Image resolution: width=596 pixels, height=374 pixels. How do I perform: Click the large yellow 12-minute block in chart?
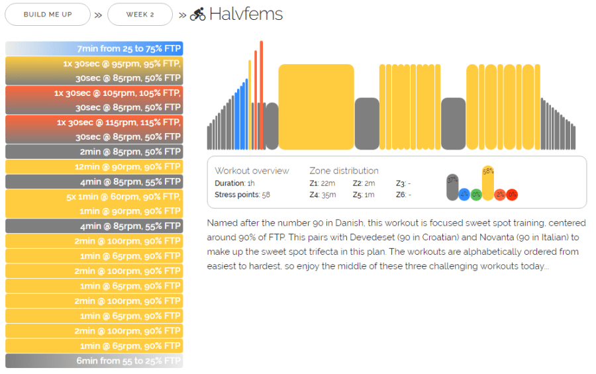(316, 107)
